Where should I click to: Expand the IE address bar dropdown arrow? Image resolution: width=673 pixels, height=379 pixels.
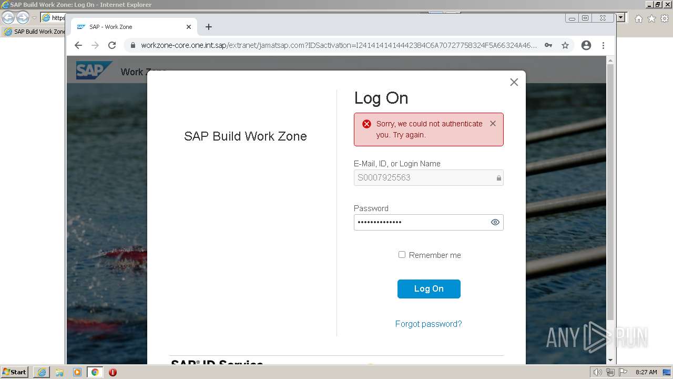[620, 17]
